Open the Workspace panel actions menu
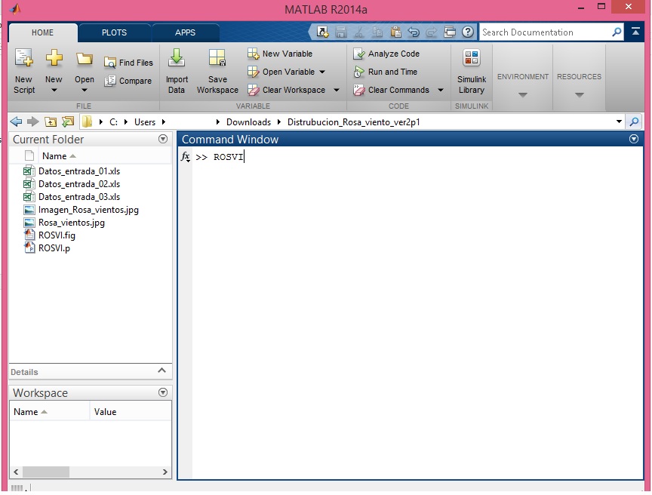 pyautogui.click(x=163, y=392)
